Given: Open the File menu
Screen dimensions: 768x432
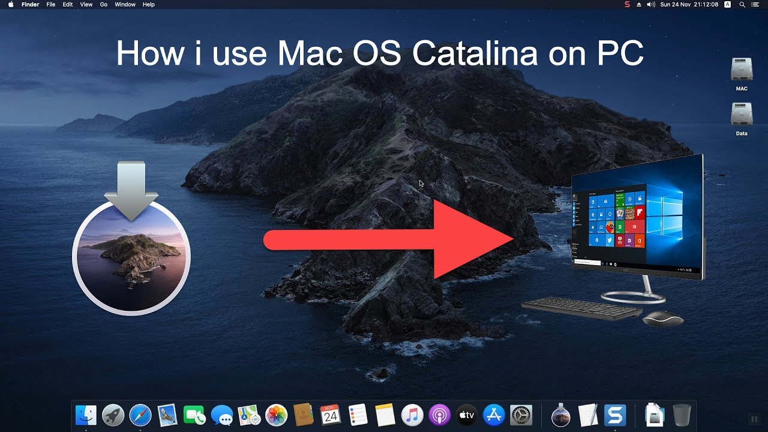Looking at the screenshot, I should 51,4.
